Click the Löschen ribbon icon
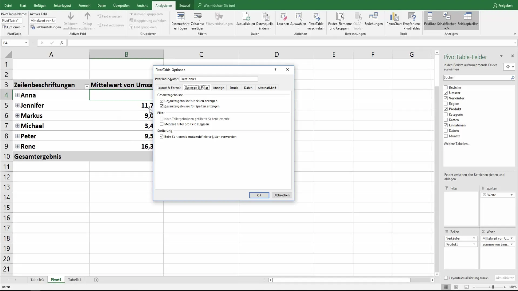Image resolution: width=518 pixels, height=291 pixels. pyautogui.click(x=283, y=17)
